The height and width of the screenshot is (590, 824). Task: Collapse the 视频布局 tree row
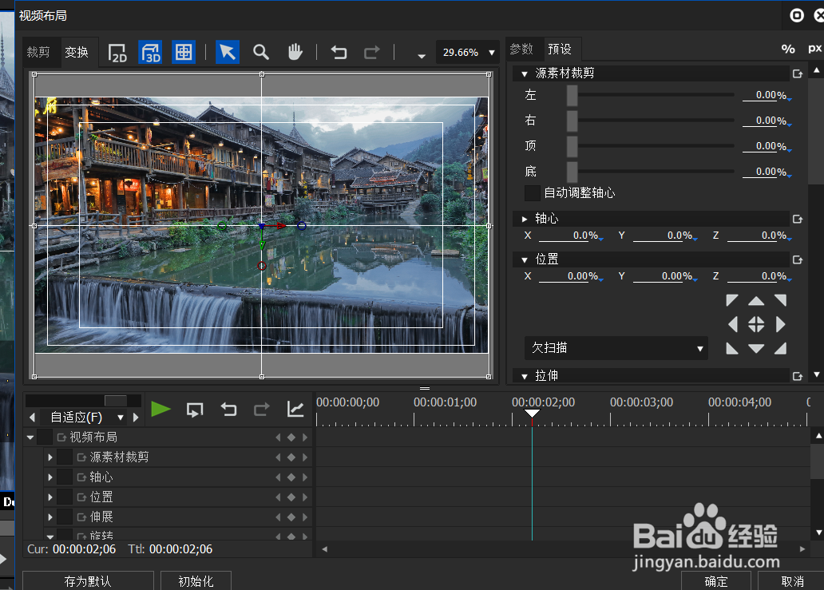point(30,438)
